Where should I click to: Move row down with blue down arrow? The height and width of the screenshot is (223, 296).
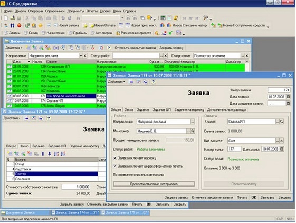click(x=50, y=154)
